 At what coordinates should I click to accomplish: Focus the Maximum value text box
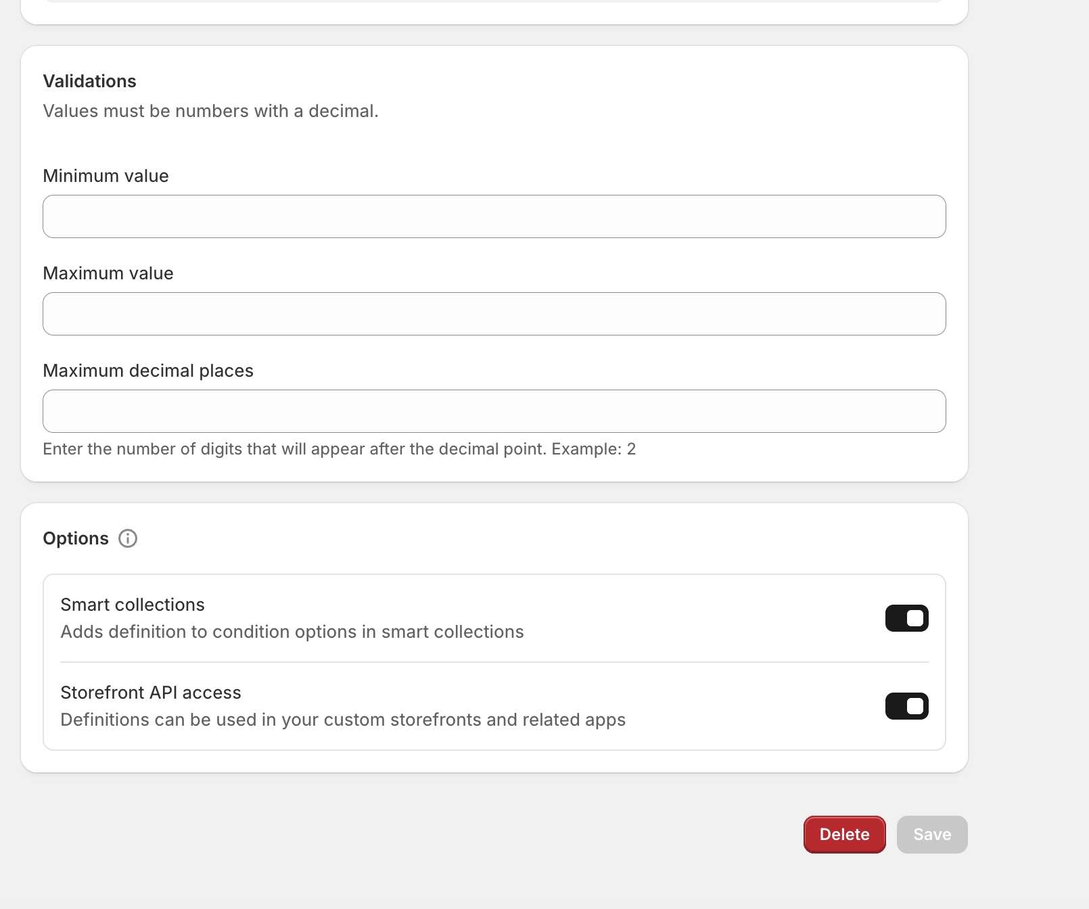pyautogui.click(x=494, y=314)
